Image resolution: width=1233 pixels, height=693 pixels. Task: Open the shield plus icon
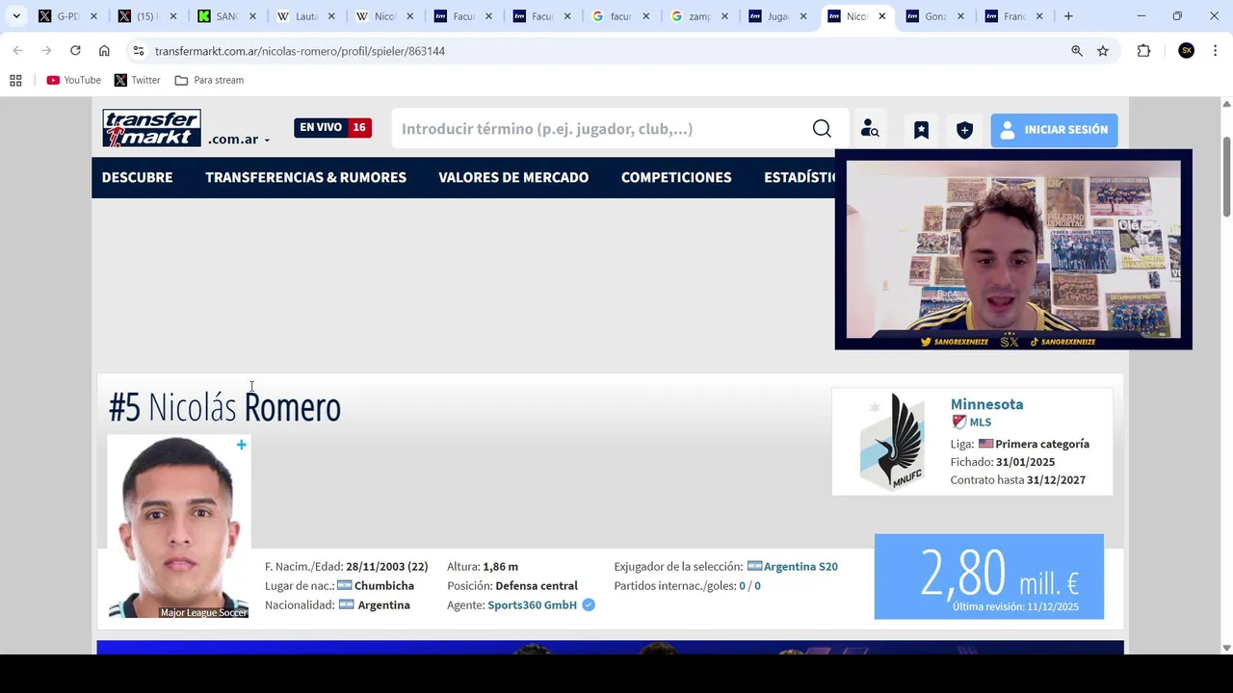[964, 129]
